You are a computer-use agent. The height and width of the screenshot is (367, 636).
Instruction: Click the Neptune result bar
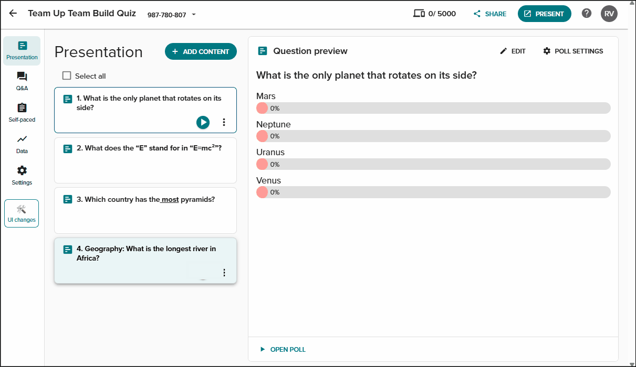click(x=433, y=136)
